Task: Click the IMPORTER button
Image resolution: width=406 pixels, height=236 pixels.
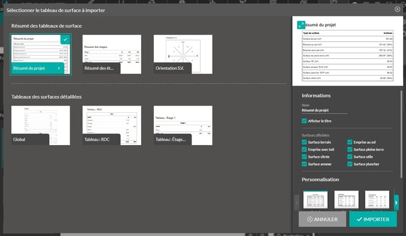Action: pos(373,219)
